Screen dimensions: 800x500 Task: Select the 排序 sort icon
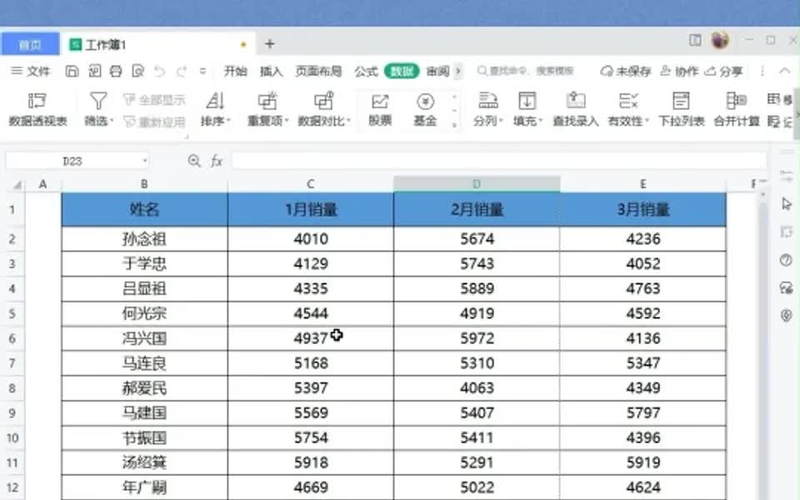[215, 110]
